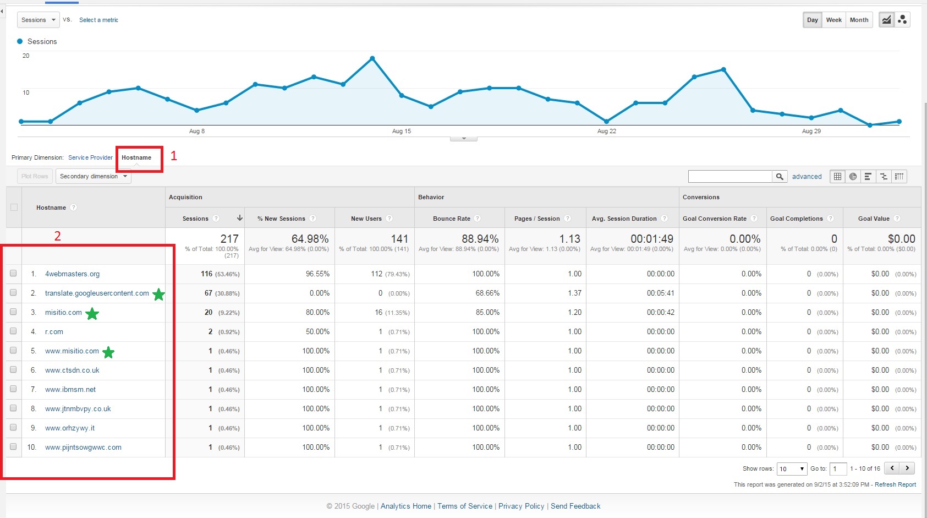Check the box for www.ctsdn.co.uk row
Screen dimensions: 927x518
13,370
